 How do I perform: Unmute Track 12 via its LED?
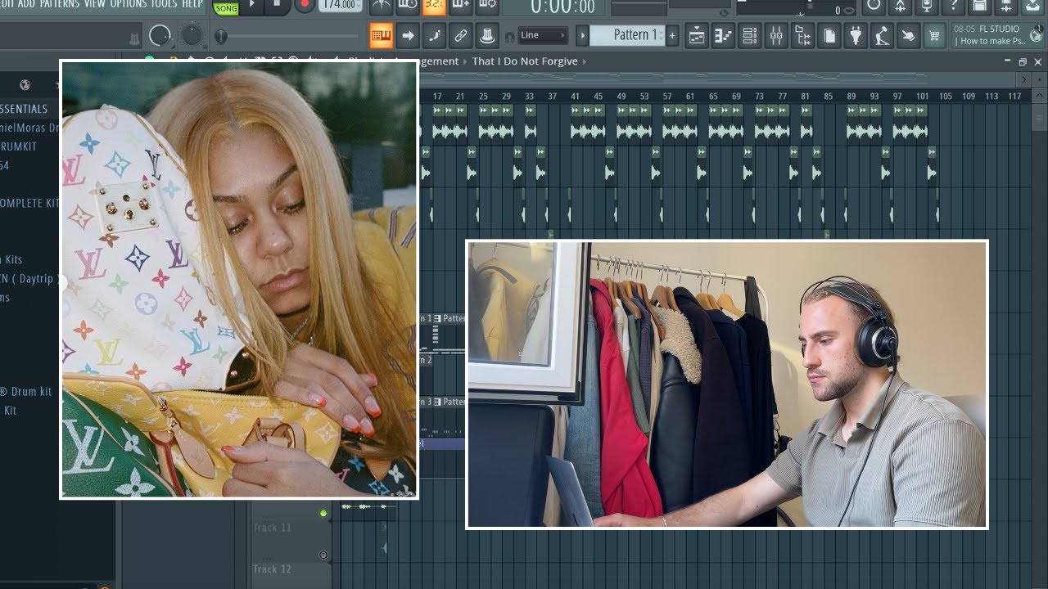[x=323, y=555]
